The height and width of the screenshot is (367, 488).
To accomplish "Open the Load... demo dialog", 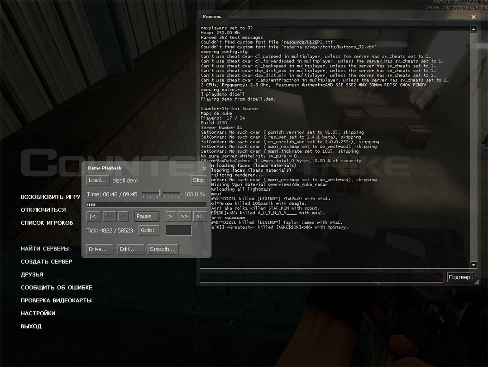I will pyautogui.click(x=98, y=180).
